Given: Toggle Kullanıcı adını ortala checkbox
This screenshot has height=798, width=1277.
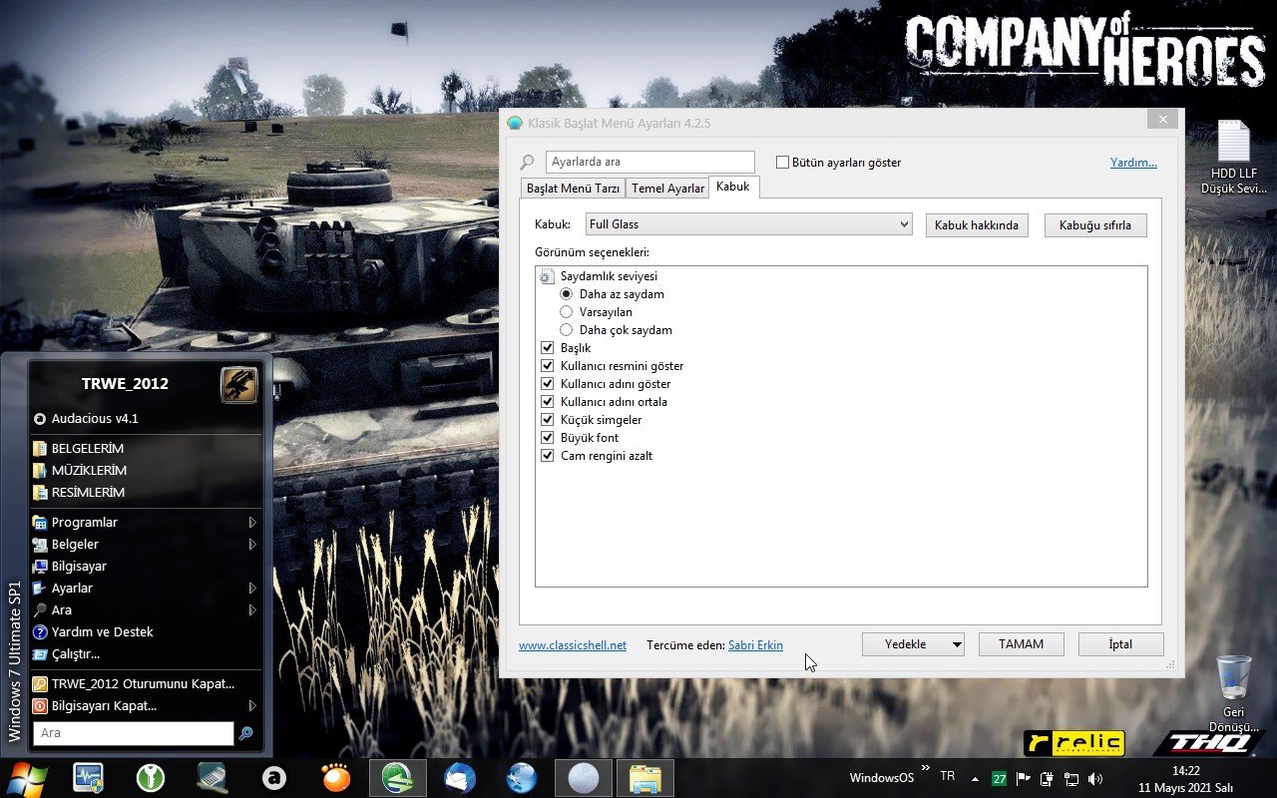Looking at the screenshot, I should pos(547,402).
